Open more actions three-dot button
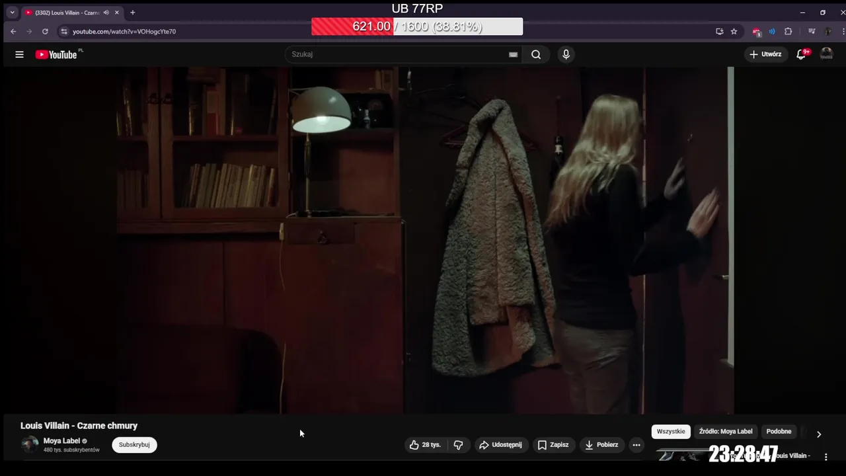Viewport: 846px width, 476px height. (636, 445)
